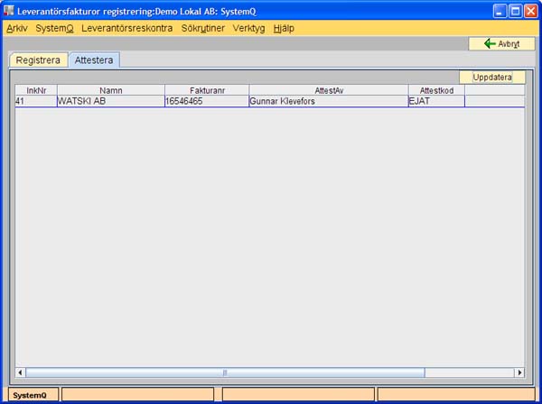Image resolution: width=542 pixels, height=404 pixels.
Task: Select the Gunnar Klevefors cell
Action: tap(329, 101)
